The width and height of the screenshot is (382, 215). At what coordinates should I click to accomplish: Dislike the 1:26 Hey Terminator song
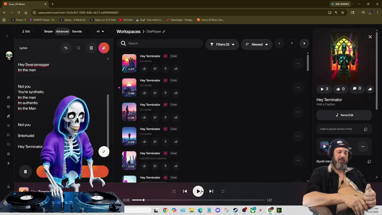tap(155, 93)
